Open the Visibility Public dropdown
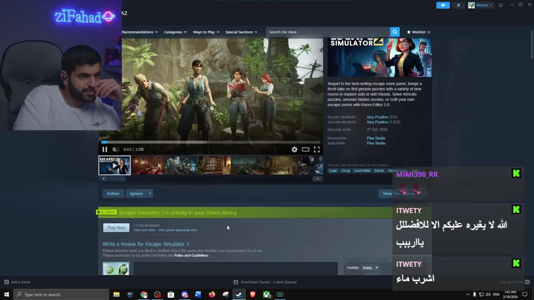The height and width of the screenshot is (300, 534). click(370, 268)
